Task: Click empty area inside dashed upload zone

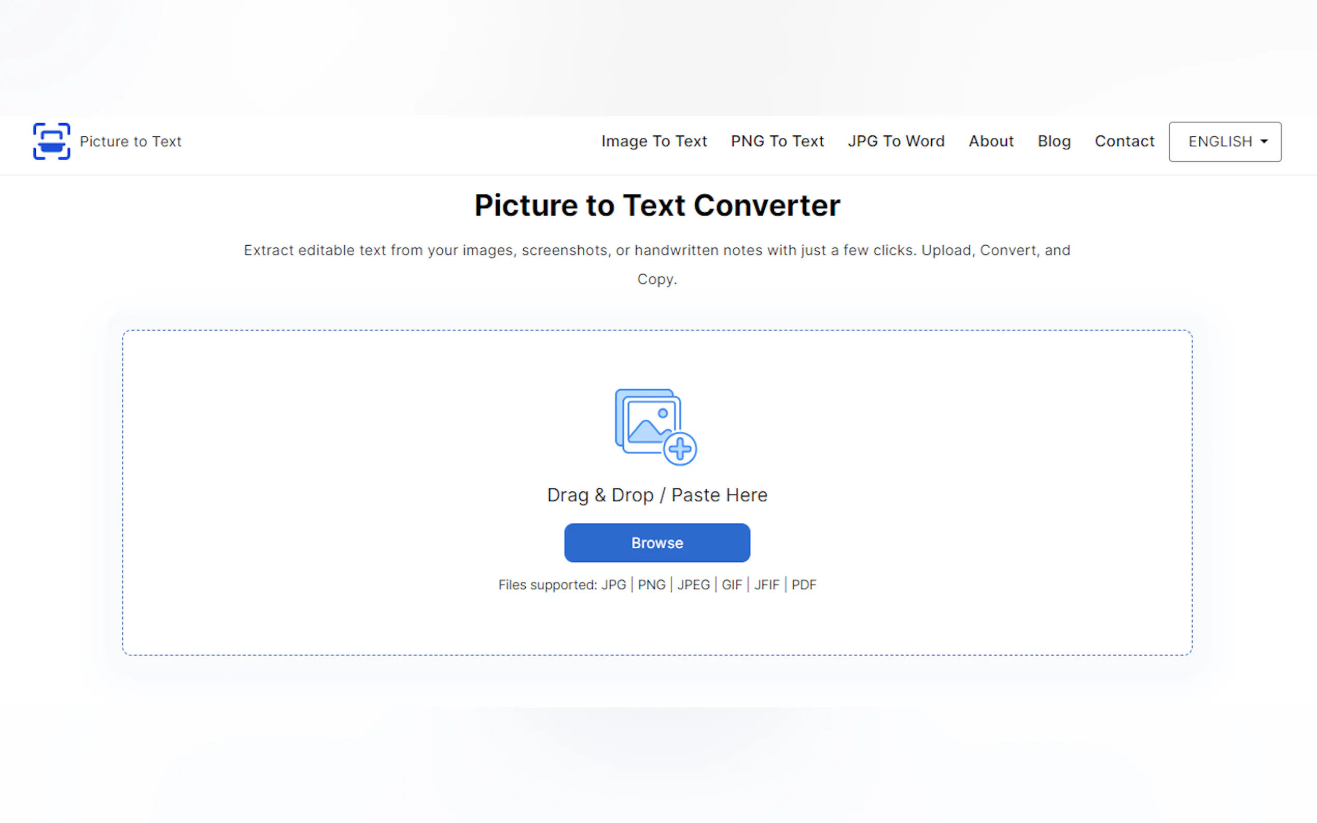Action: point(327,490)
